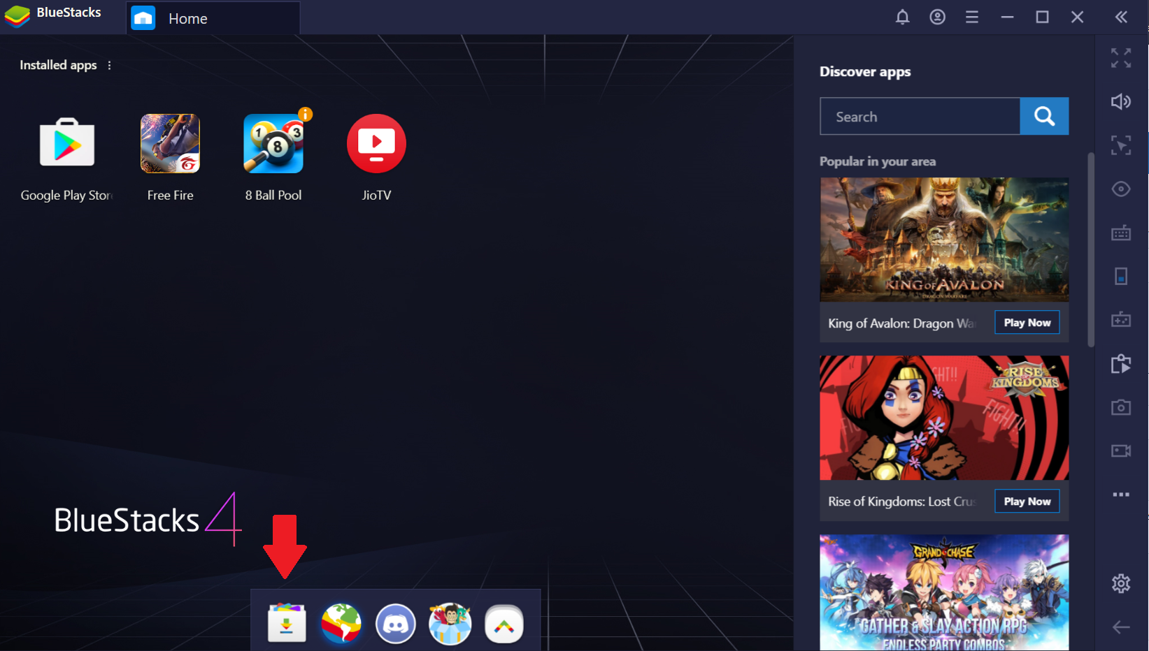Viewport: 1149px width, 651px height.
Task: Open the Rise of Kingdoms banner image
Action: click(x=944, y=418)
